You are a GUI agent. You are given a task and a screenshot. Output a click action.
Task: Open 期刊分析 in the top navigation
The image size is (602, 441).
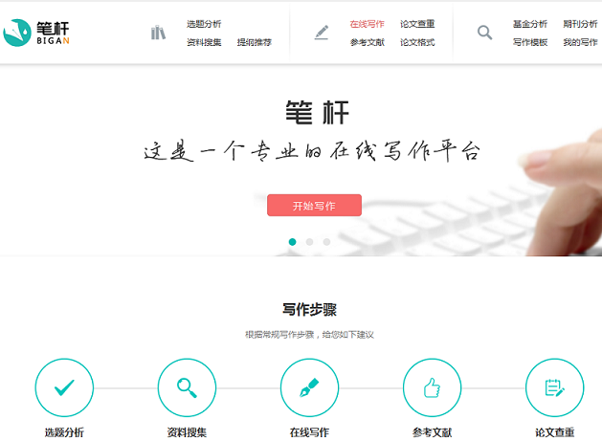[x=581, y=24]
